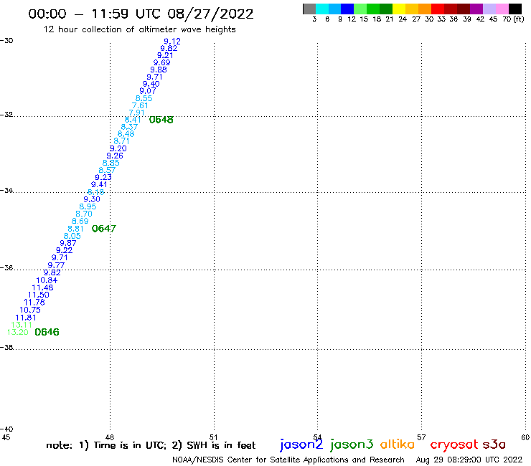Select the jason2 satellite legend label

click(301, 444)
